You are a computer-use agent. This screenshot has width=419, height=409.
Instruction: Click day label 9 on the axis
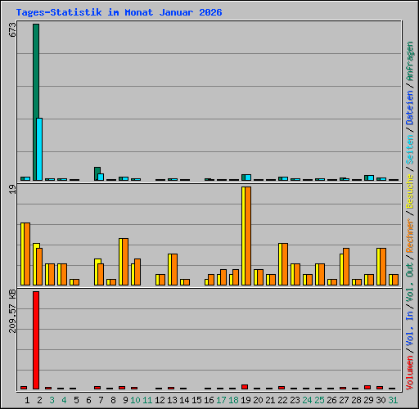click(x=125, y=400)
